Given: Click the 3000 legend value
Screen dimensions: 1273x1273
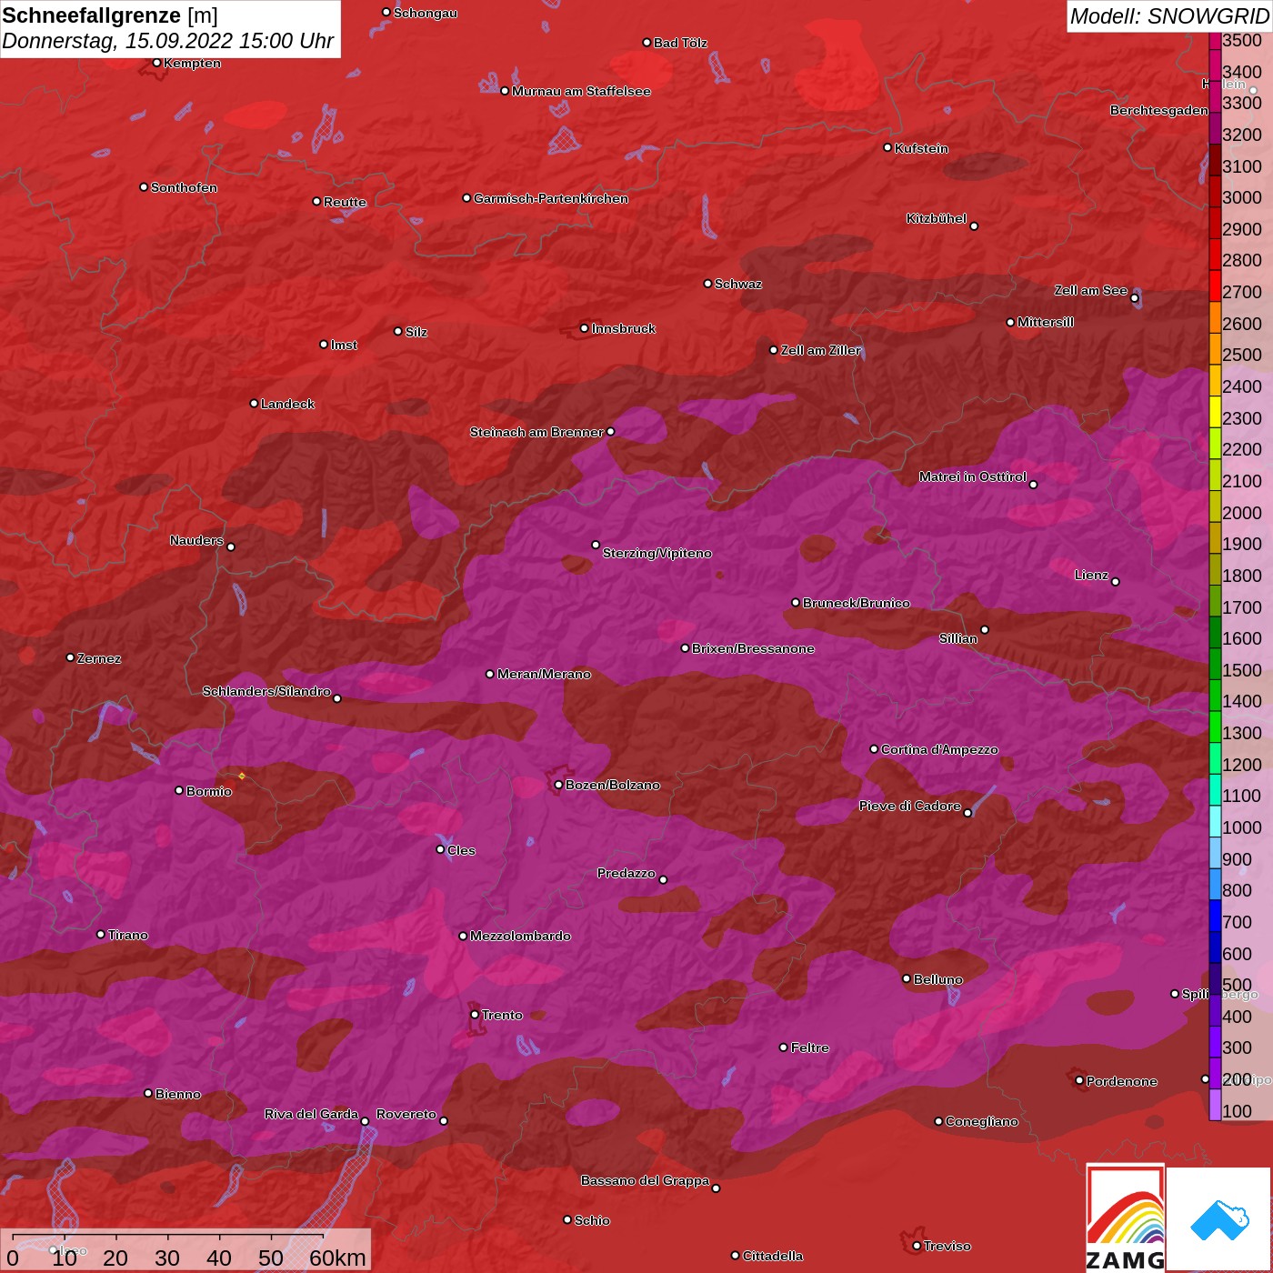Looking at the screenshot, I should (x=1242, y=197).
